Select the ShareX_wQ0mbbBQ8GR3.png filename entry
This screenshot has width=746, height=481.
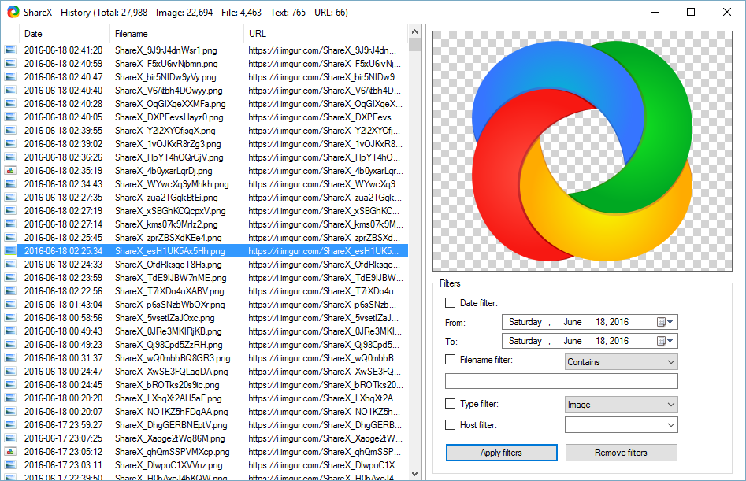tap(173, 358)
